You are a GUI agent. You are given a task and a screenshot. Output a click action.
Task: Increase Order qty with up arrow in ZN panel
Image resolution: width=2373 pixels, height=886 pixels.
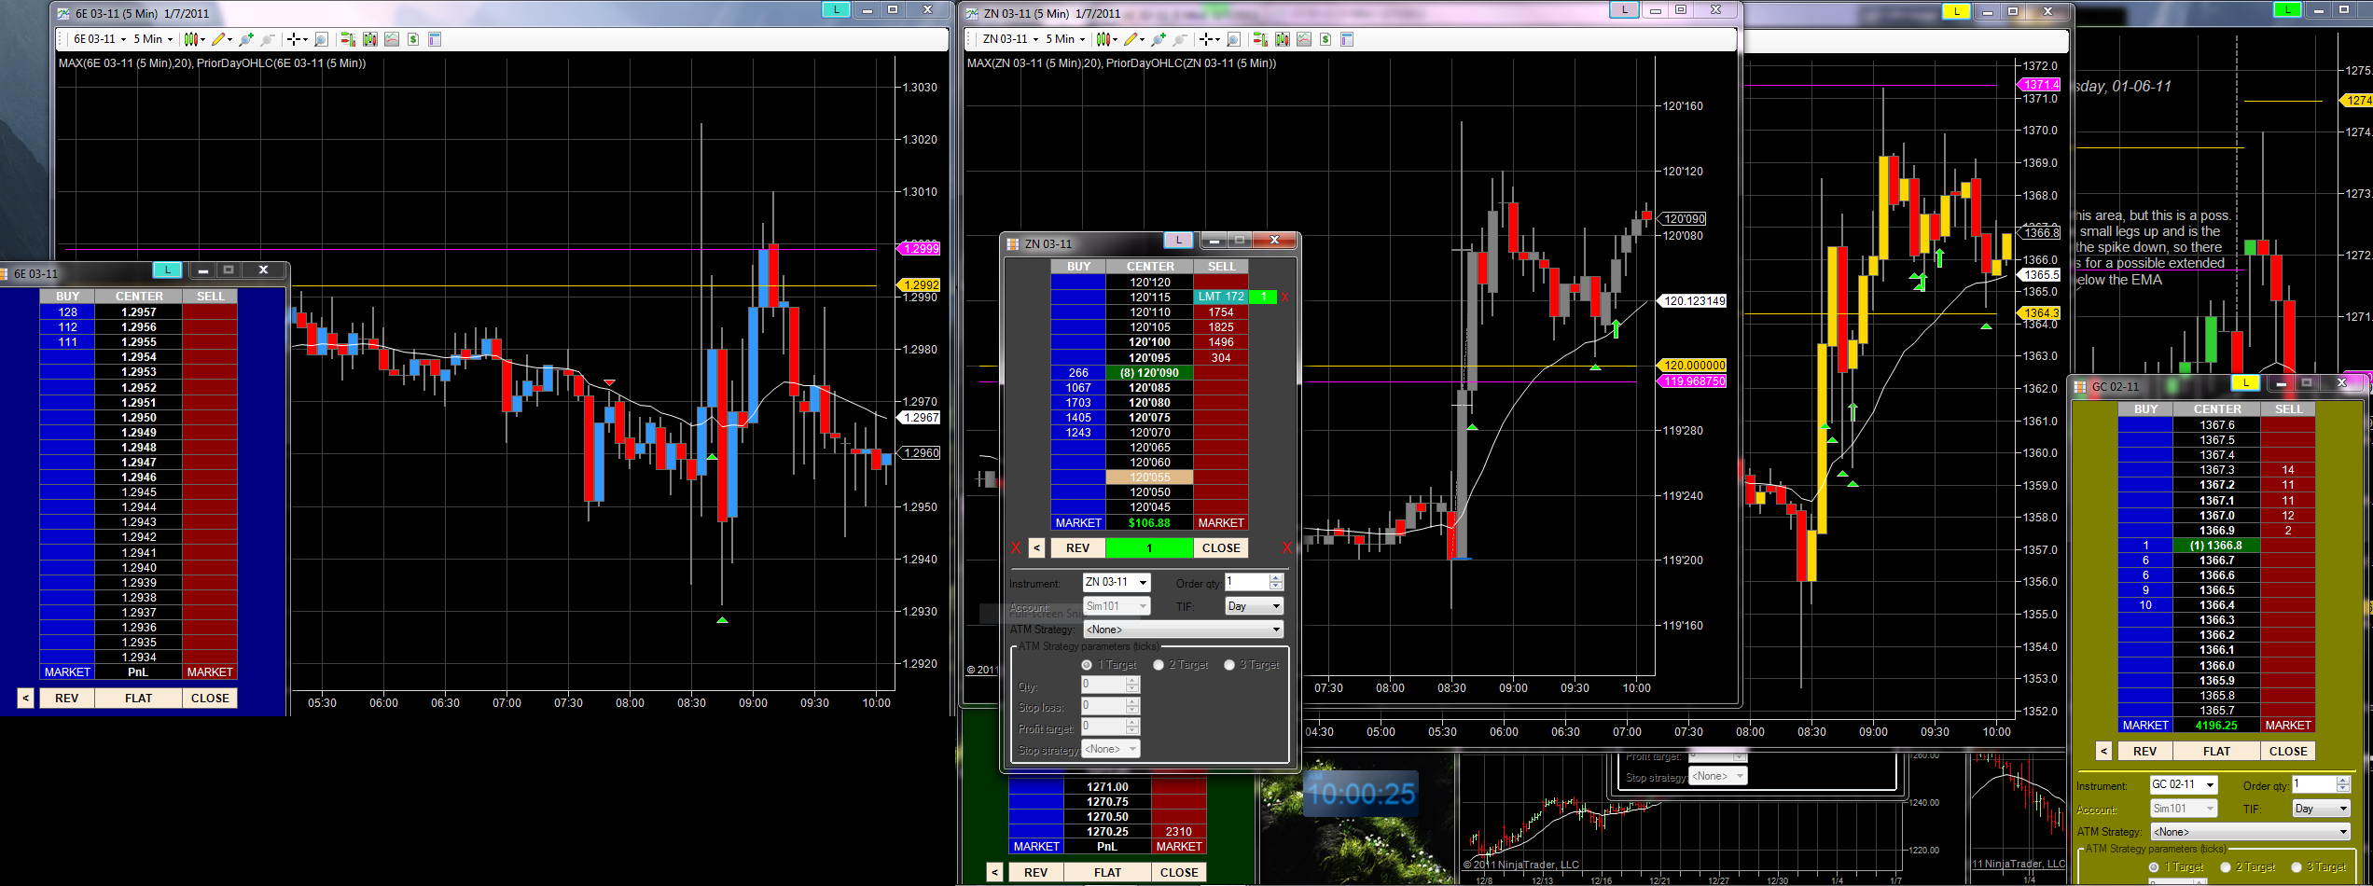pyautogui.click(x=1276, y=577)
